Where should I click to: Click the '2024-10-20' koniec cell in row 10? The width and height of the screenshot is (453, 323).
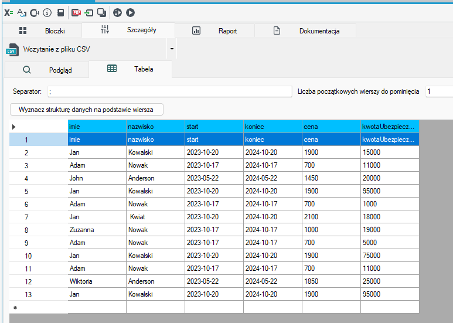coord(273,256)
